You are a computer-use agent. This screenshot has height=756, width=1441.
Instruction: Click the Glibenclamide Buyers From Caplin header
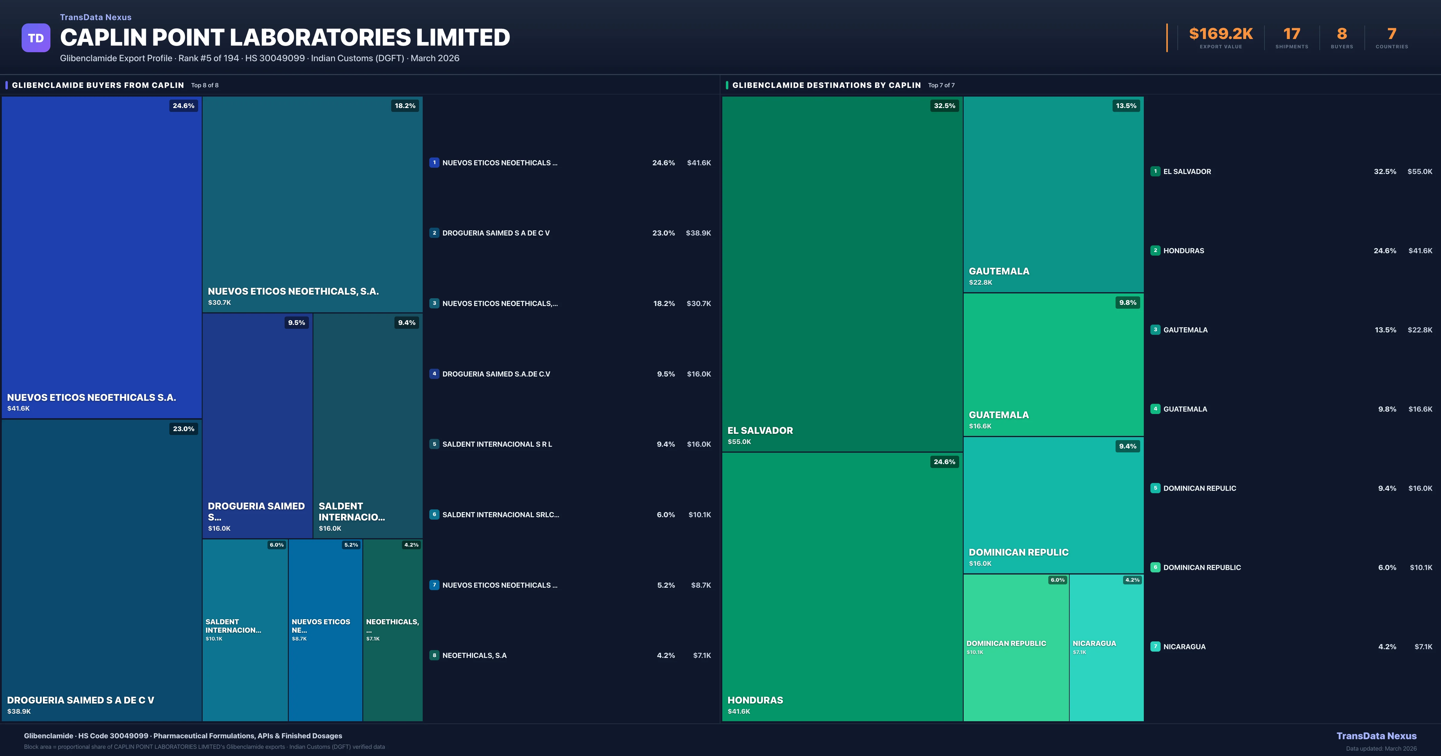click(x=98, y=85)
